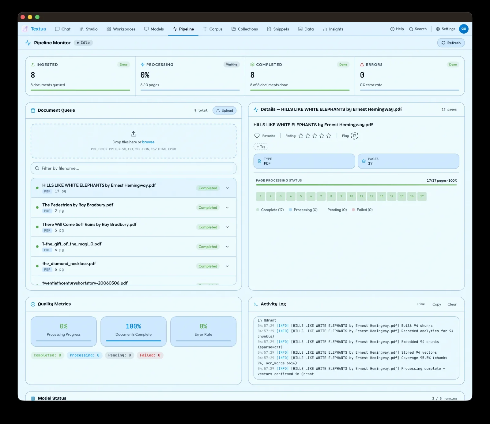This screenshot has width=490, height=424.
Task: Toggle the Favorite heart
Action: tap(257, 136)
